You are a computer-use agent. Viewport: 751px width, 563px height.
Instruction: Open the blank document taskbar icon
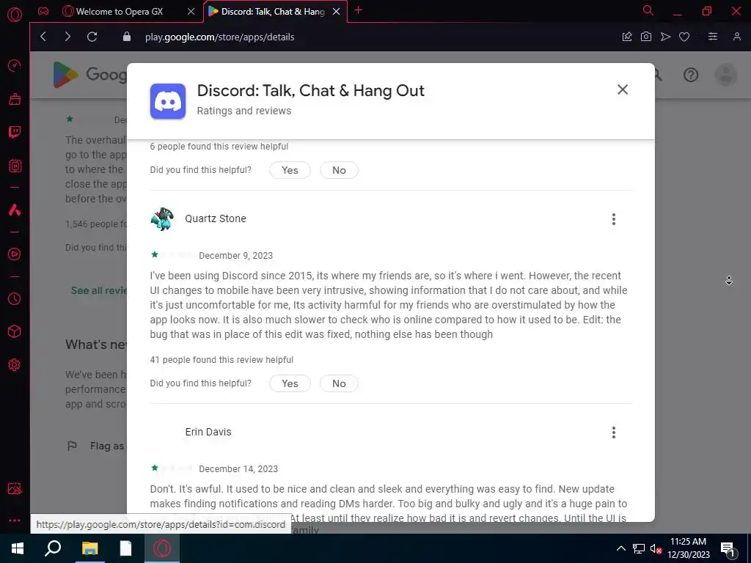click(x=125, y=548)
